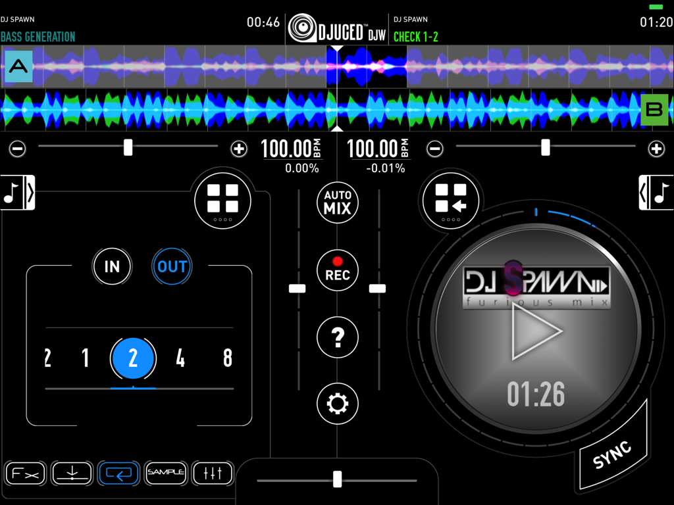Open deck B performance pads grid

coord(450,199)
